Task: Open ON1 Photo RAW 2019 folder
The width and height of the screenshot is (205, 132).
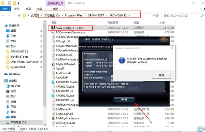Action: coord(25,62)
